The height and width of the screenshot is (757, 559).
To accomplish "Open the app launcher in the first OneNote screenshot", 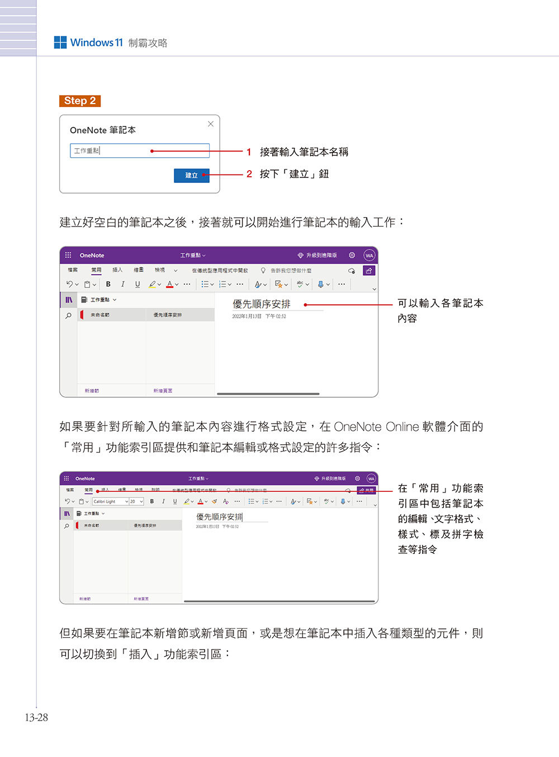I will pos(68,255).
